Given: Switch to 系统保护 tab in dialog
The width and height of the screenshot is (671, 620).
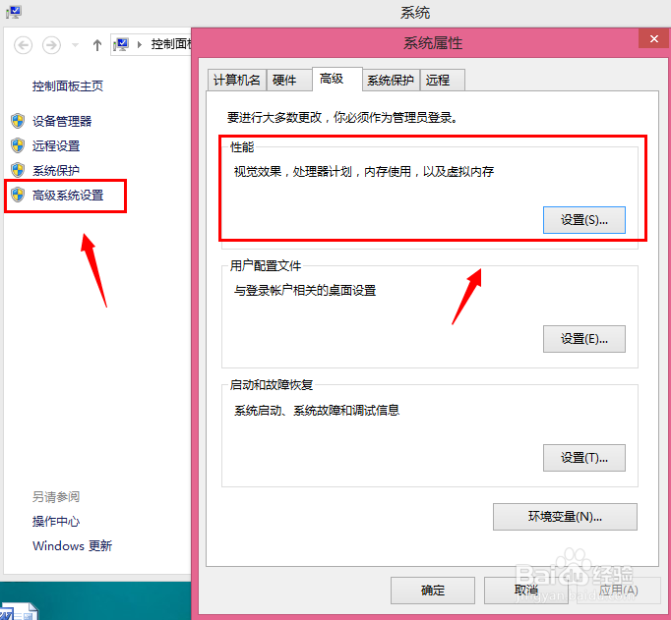Looking at the screenshot, I should click(x=391, y=80).
